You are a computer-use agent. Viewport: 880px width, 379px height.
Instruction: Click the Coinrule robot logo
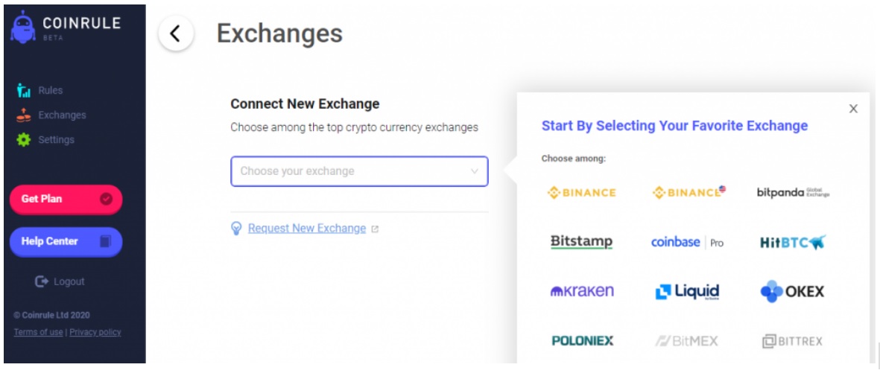[x=23, y=27]
